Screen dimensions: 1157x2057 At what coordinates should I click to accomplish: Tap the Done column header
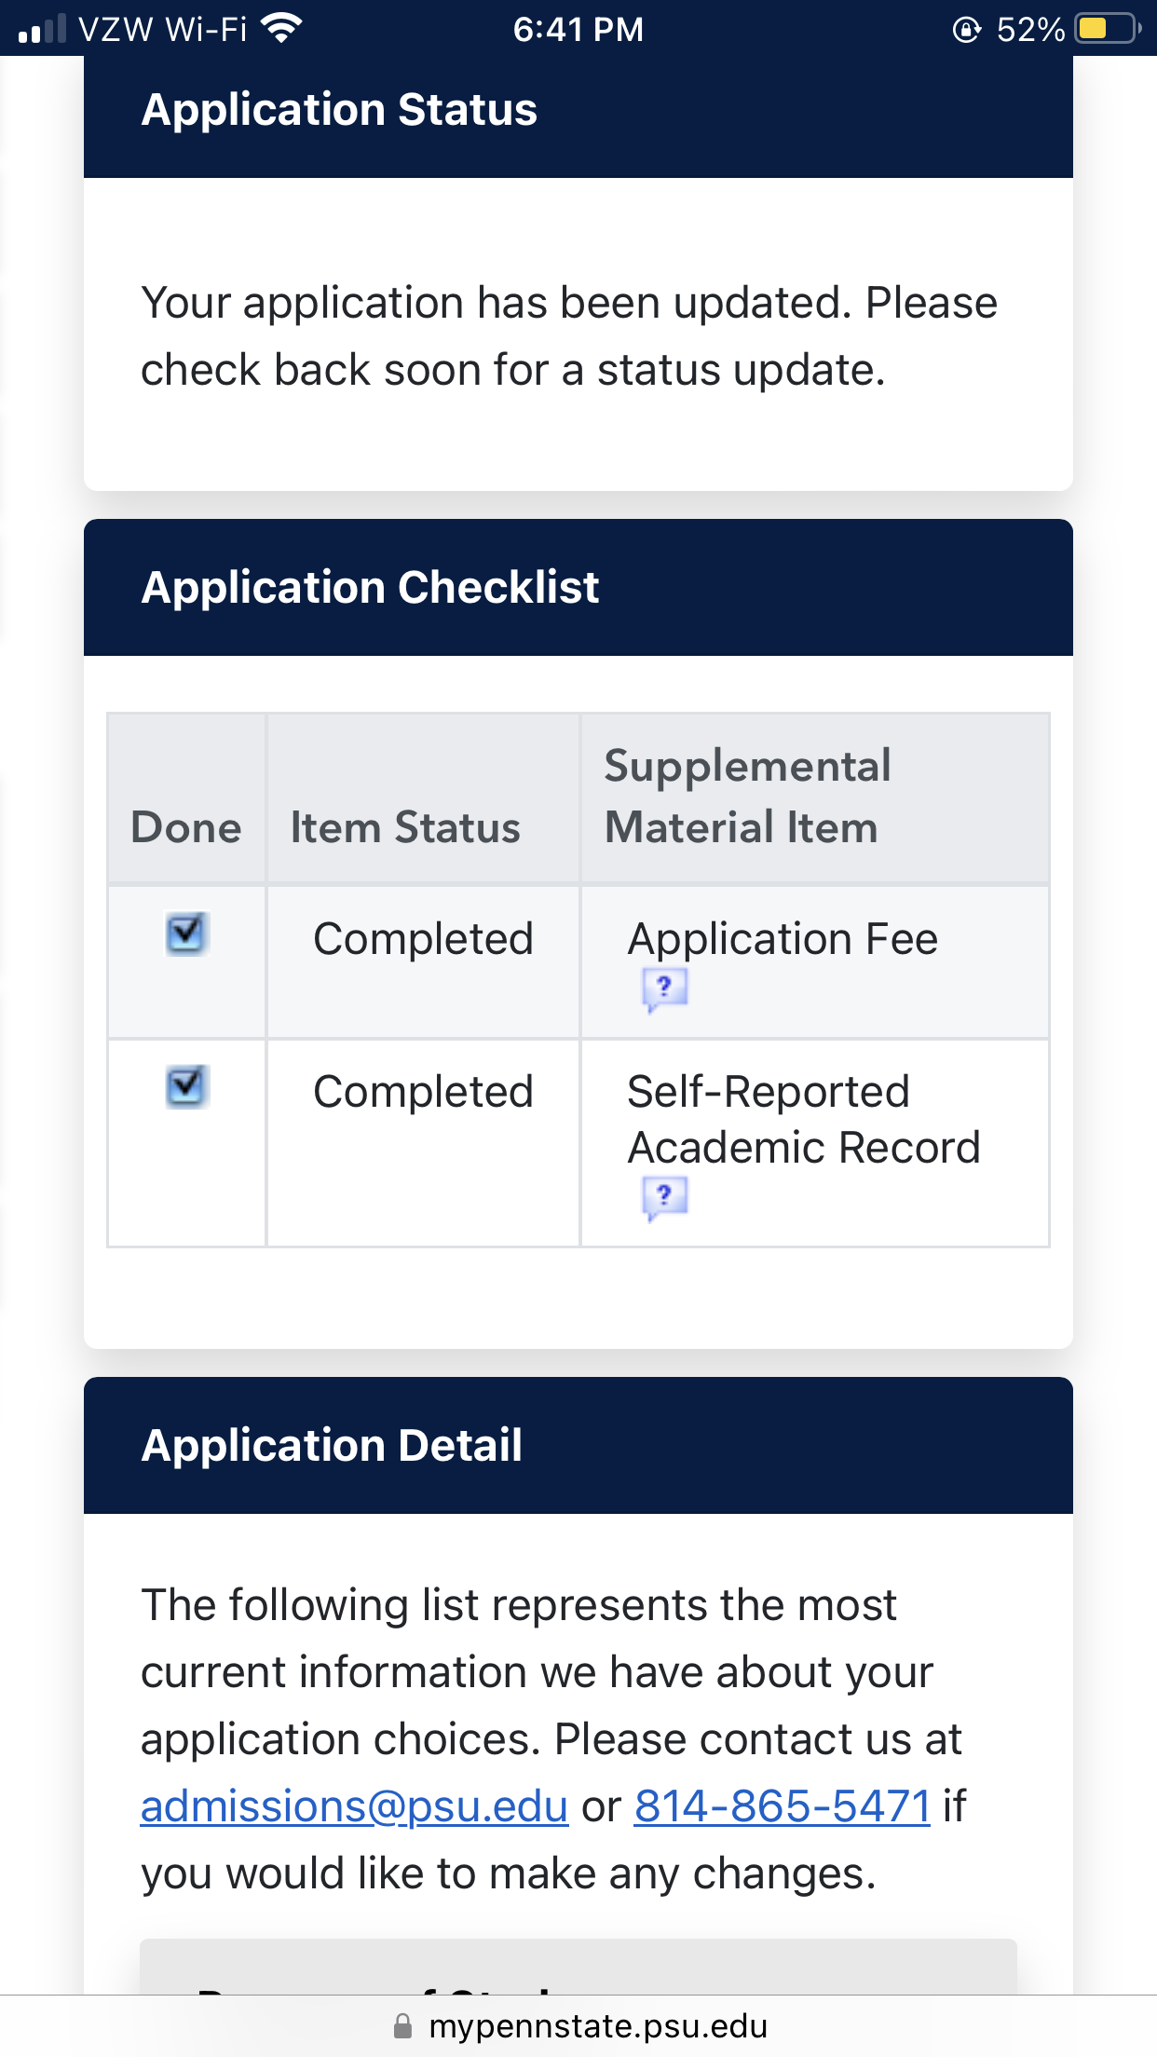click(x=186, y=827)
